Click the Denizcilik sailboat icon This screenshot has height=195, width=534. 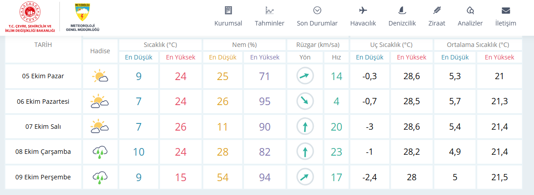(x=402, y=10)
